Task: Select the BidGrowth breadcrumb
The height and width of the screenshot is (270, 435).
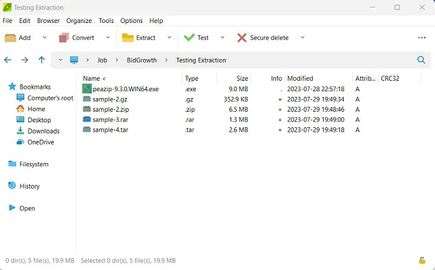Action: (142, 60)
